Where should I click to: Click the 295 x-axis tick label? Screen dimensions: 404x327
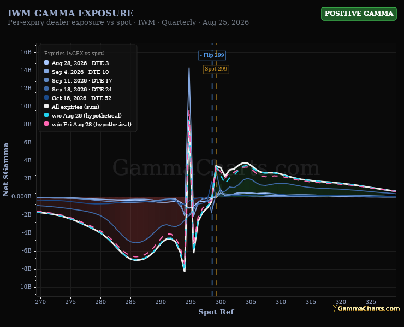[x=191, y=302]
